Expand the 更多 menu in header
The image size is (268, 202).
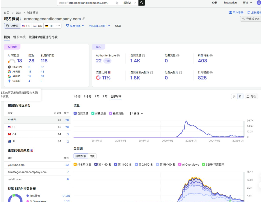pyautogui.click(x=248, y=3)
